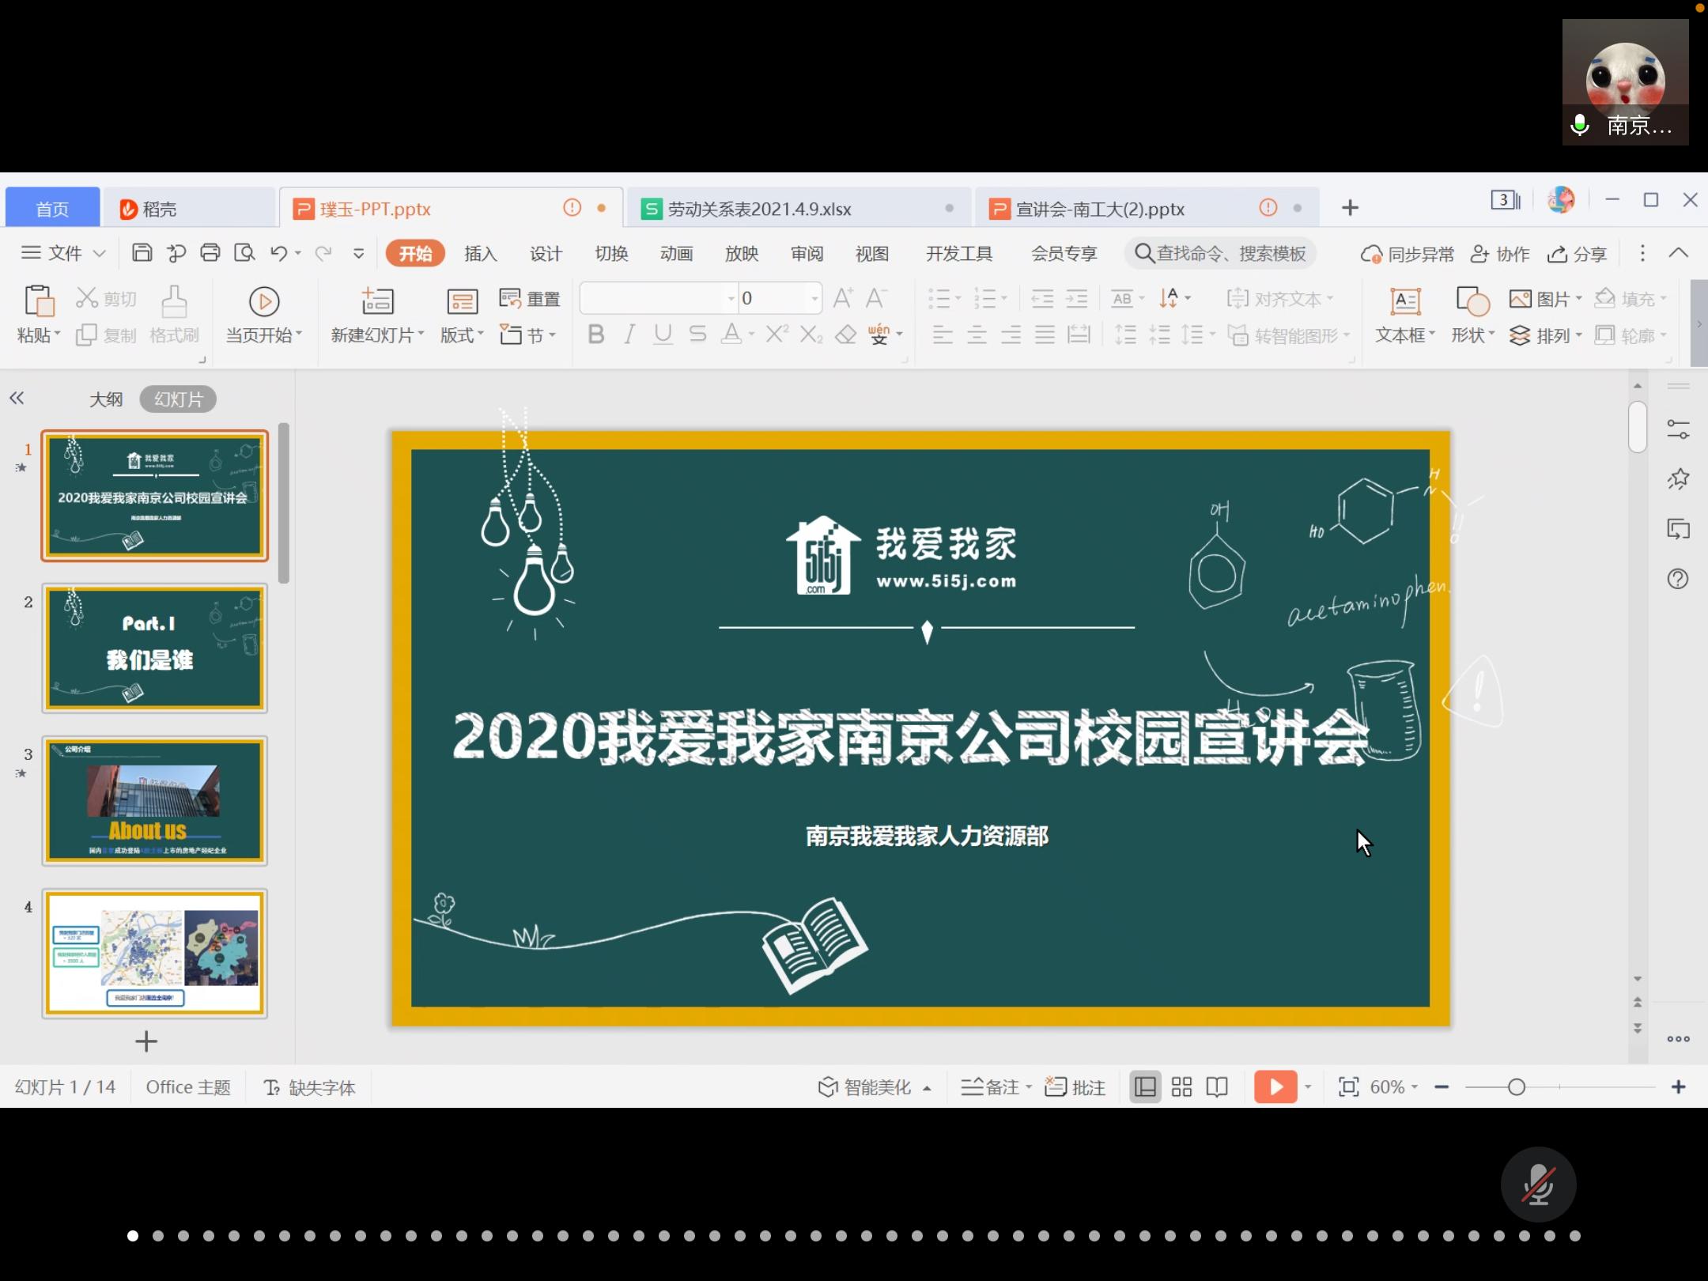The width and height of the screenshot is (1708, 1281).
Task: Click the command search box
Action: 1220,253
